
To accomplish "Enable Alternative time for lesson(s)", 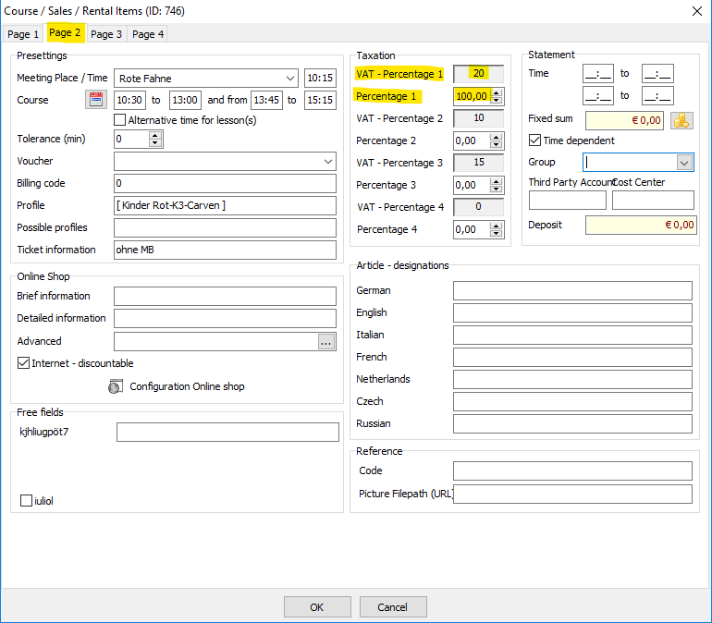I will [120, 120].
